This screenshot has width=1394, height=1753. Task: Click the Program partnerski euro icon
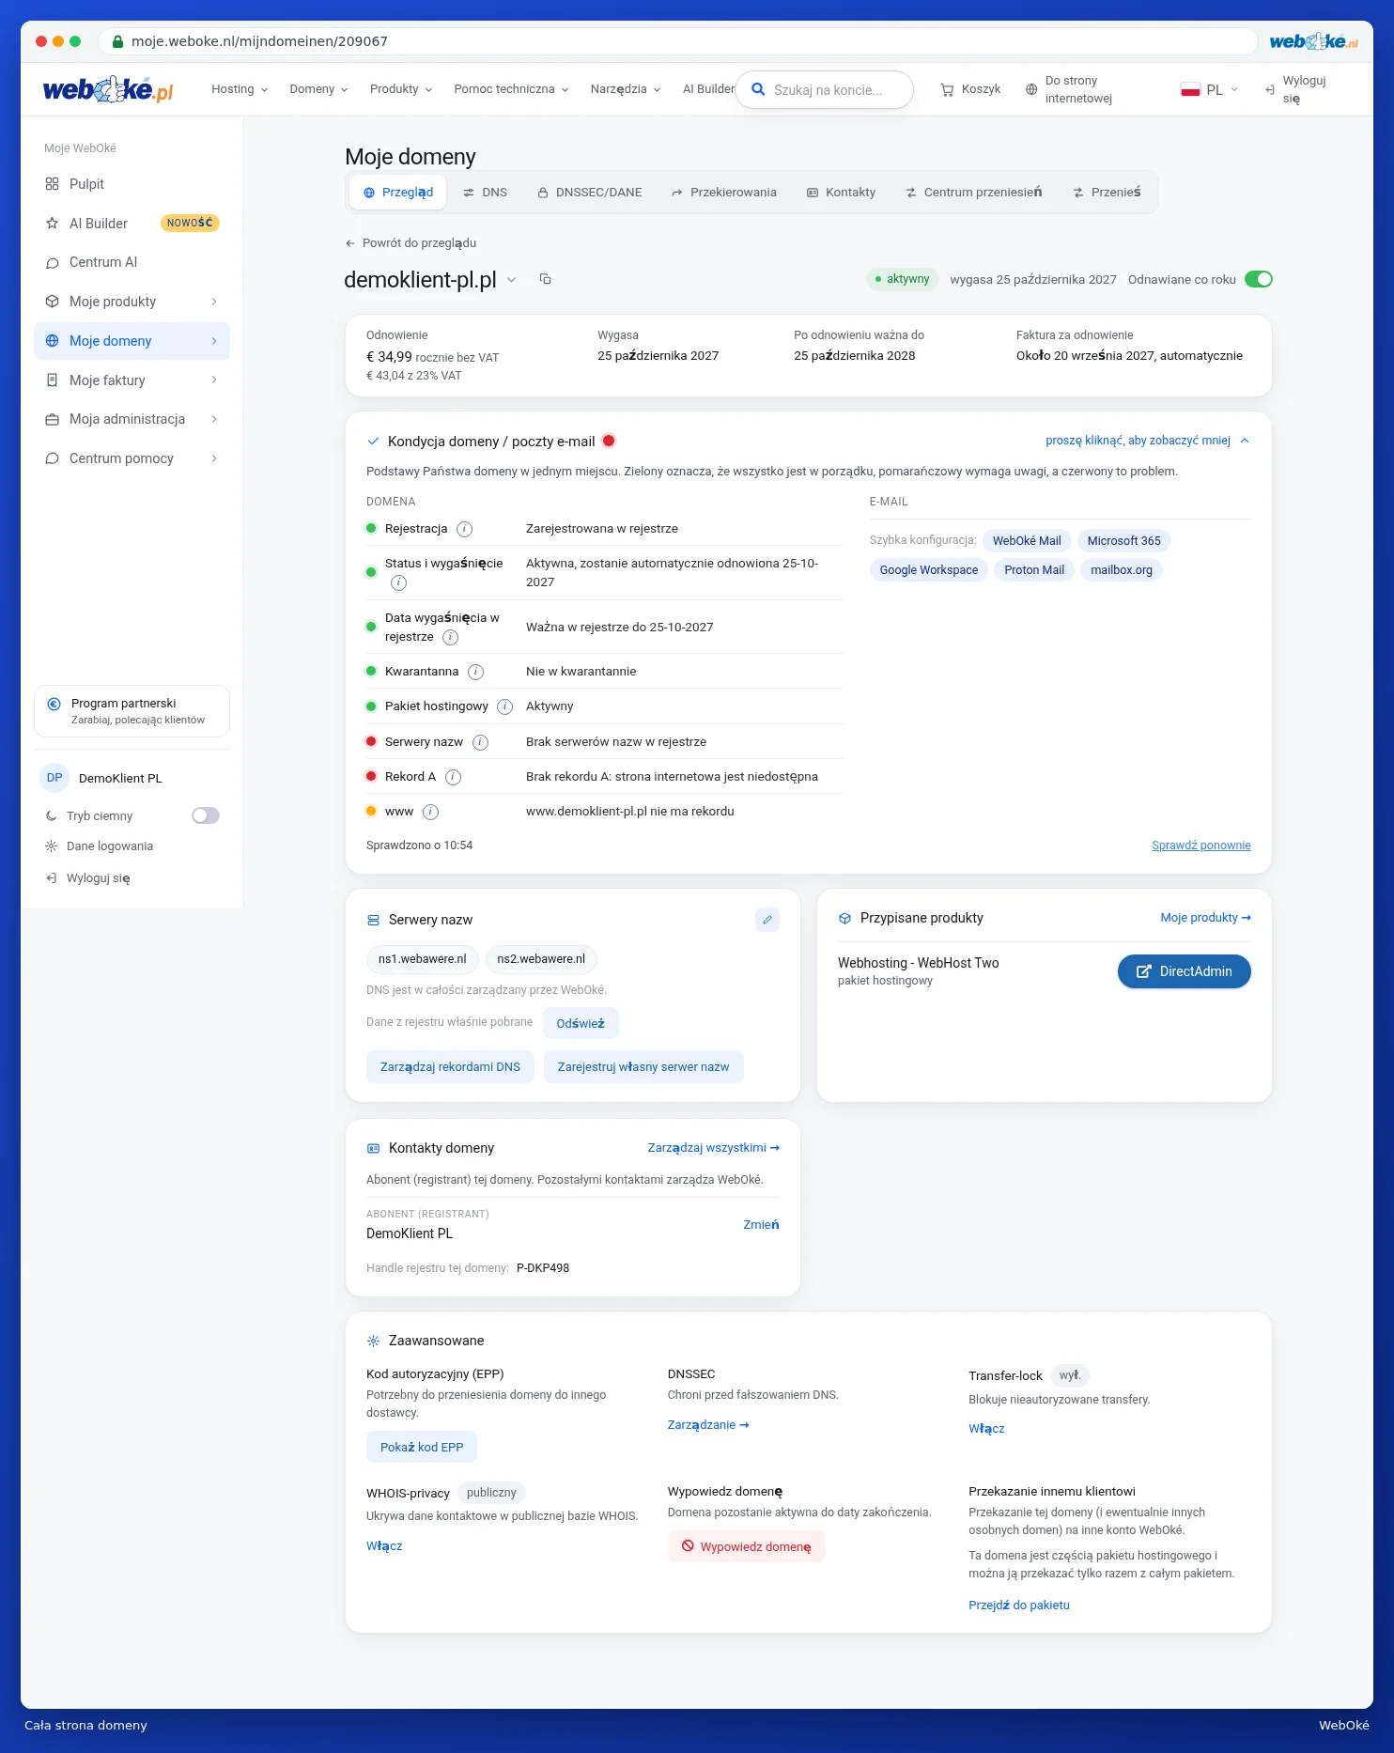coord(54,704)
